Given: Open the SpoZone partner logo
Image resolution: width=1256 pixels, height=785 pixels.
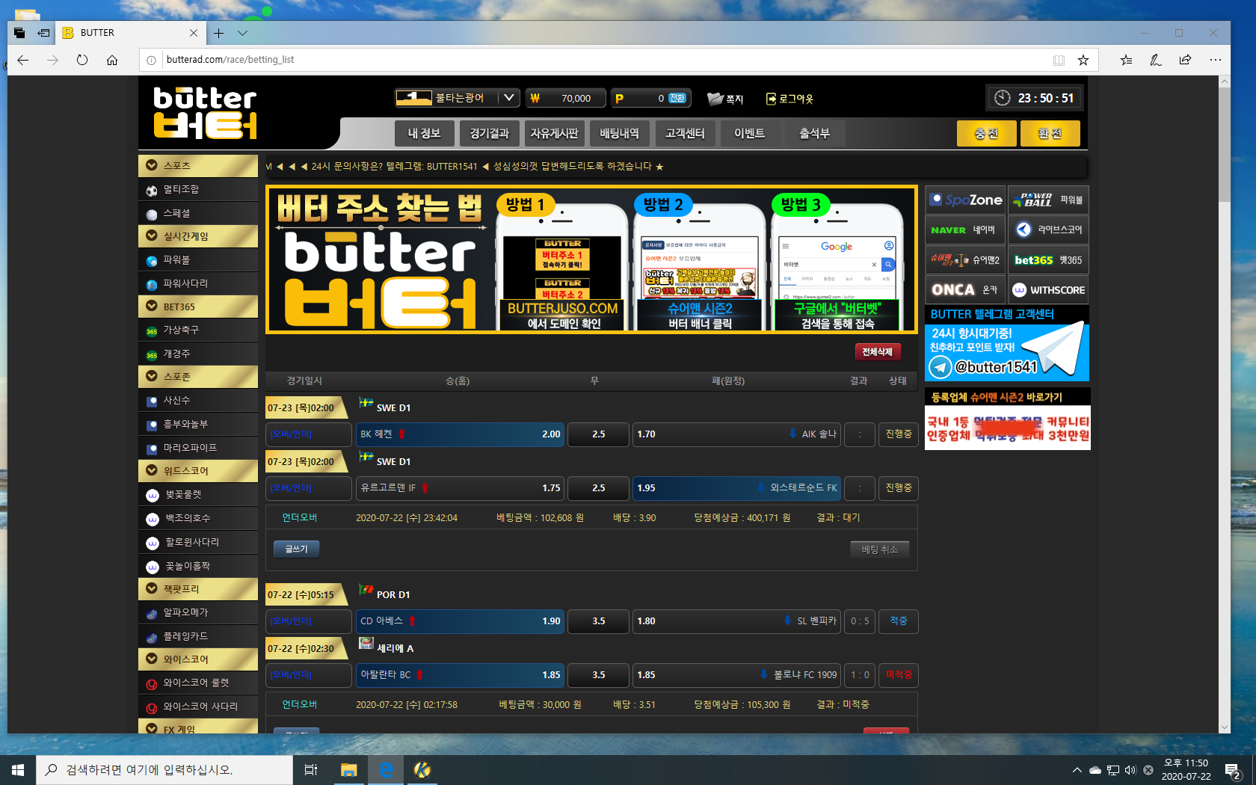Looking at the screenshot, I should [965, 200].
